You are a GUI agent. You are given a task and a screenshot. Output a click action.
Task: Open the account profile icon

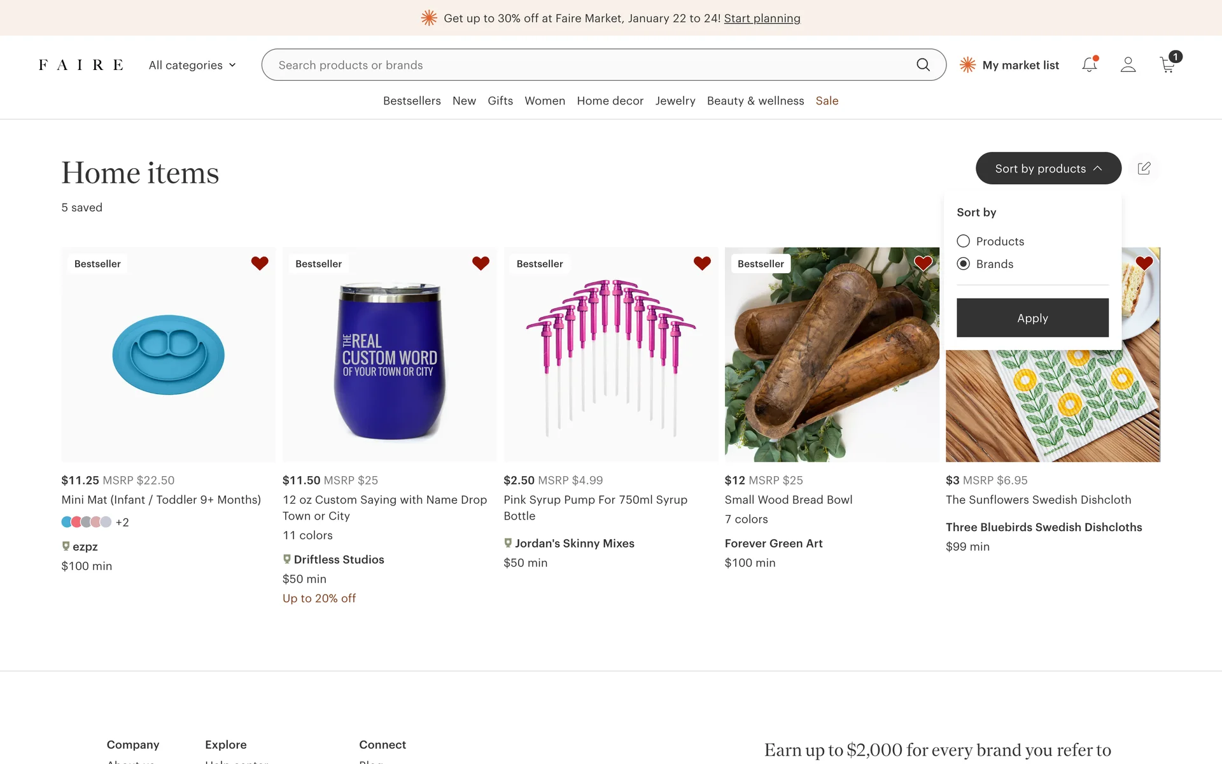[1128, 64]
